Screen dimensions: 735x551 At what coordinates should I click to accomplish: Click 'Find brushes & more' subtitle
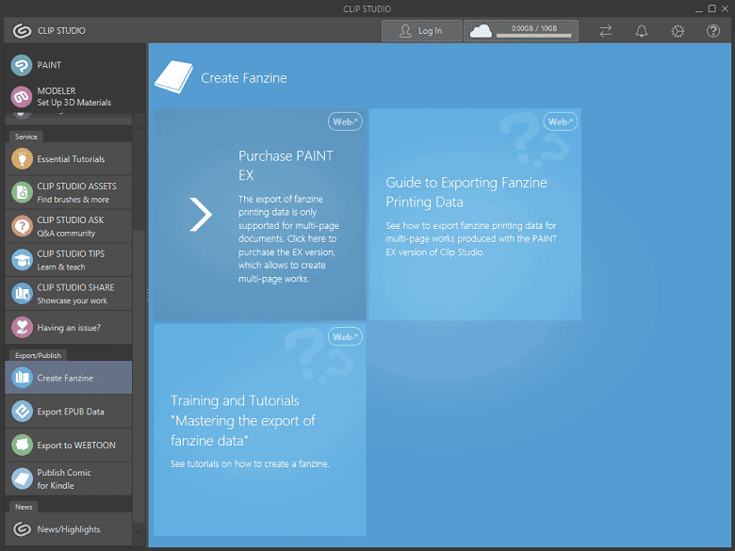pos(73,200)
